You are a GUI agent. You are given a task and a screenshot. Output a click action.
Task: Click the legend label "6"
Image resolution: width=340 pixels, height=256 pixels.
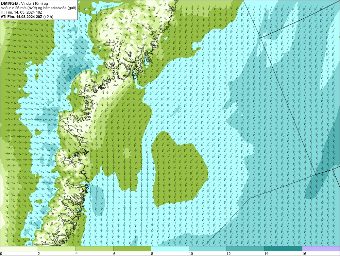[x=114, y=254]
